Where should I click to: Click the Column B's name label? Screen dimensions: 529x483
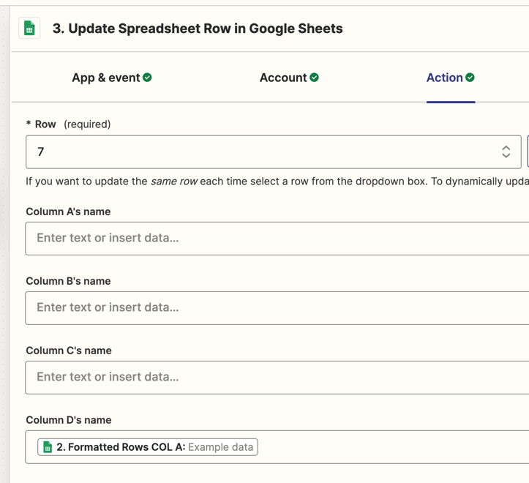[68, 281]
